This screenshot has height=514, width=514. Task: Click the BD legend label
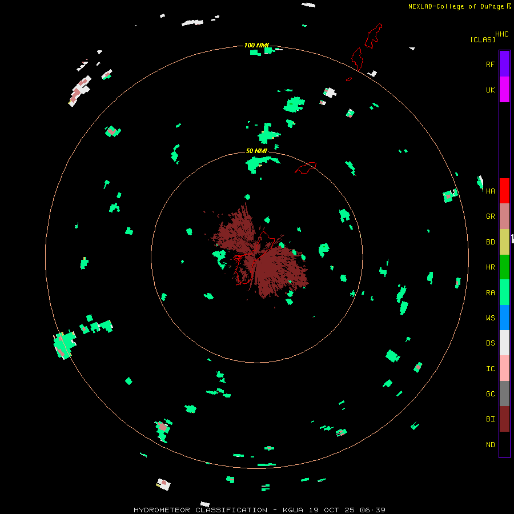[x=490, y=242]
